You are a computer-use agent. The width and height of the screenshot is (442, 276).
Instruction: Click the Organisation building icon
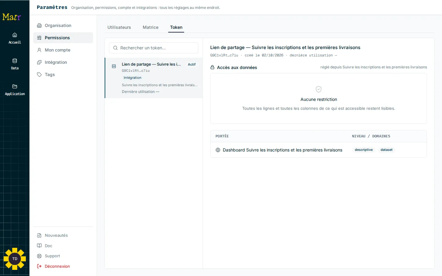pos(39,25)
